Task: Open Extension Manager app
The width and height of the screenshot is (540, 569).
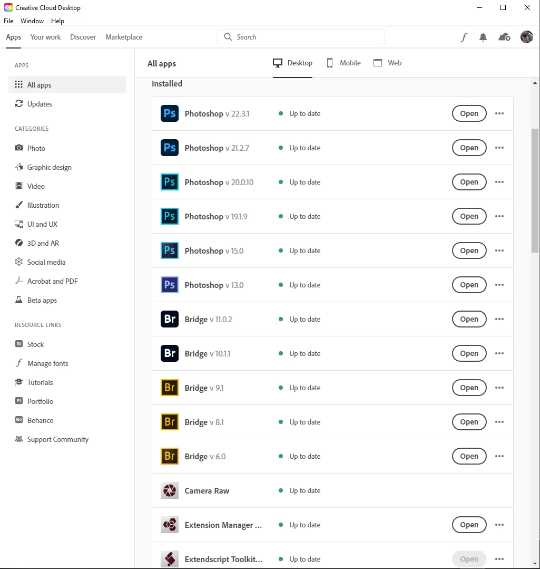Action: click(x=469, y=525)
